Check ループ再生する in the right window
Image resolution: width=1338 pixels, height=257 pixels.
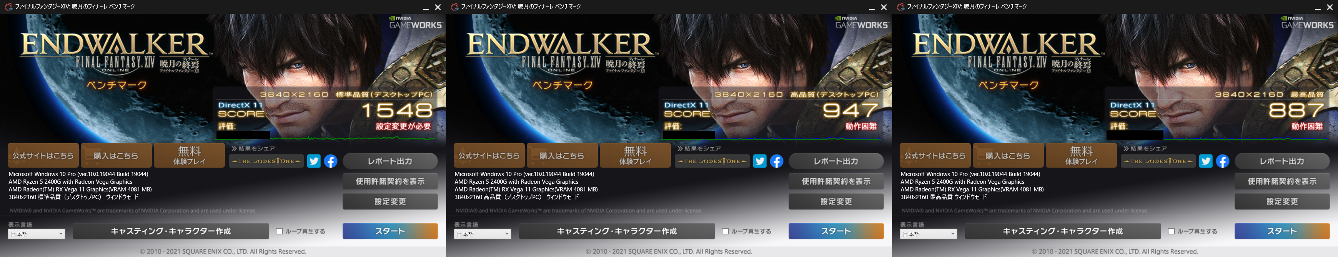pyautogui.click(x=1171, y=232)
